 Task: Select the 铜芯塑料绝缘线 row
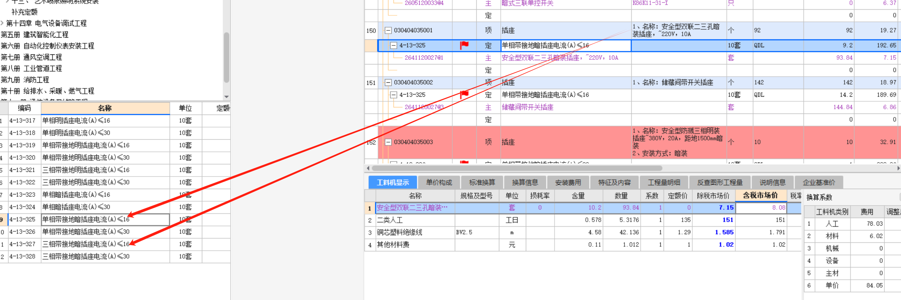pos(583,232)
